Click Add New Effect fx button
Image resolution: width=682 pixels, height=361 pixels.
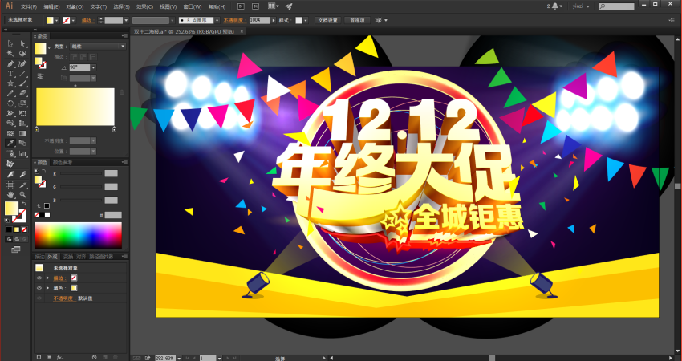coord(59,358)
